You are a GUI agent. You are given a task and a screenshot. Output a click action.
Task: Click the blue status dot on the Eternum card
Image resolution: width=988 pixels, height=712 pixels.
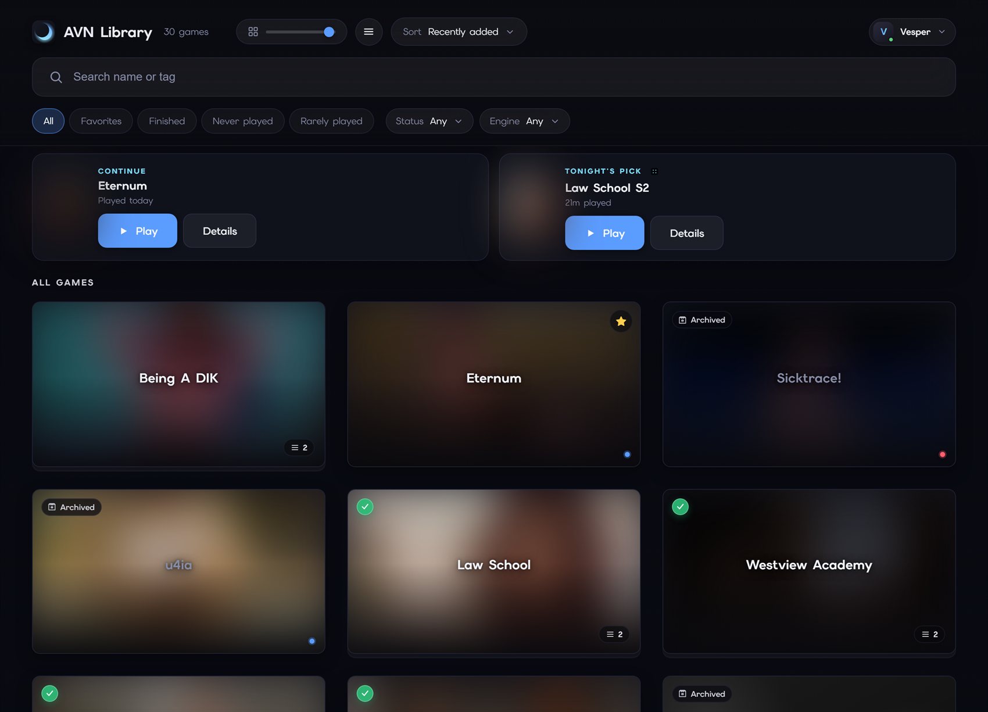627,455
